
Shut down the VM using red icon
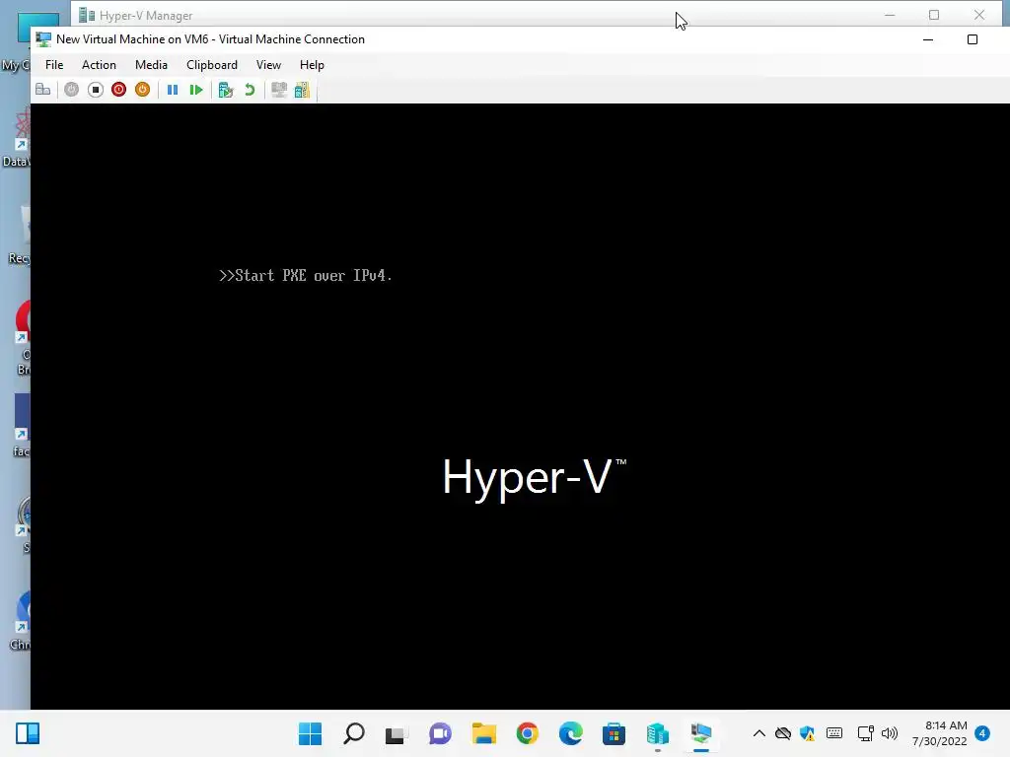point(118,90)
